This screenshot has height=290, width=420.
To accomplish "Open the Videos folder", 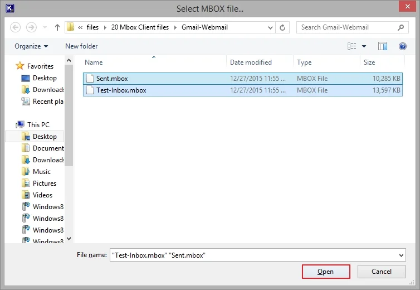I will (42, 195).
